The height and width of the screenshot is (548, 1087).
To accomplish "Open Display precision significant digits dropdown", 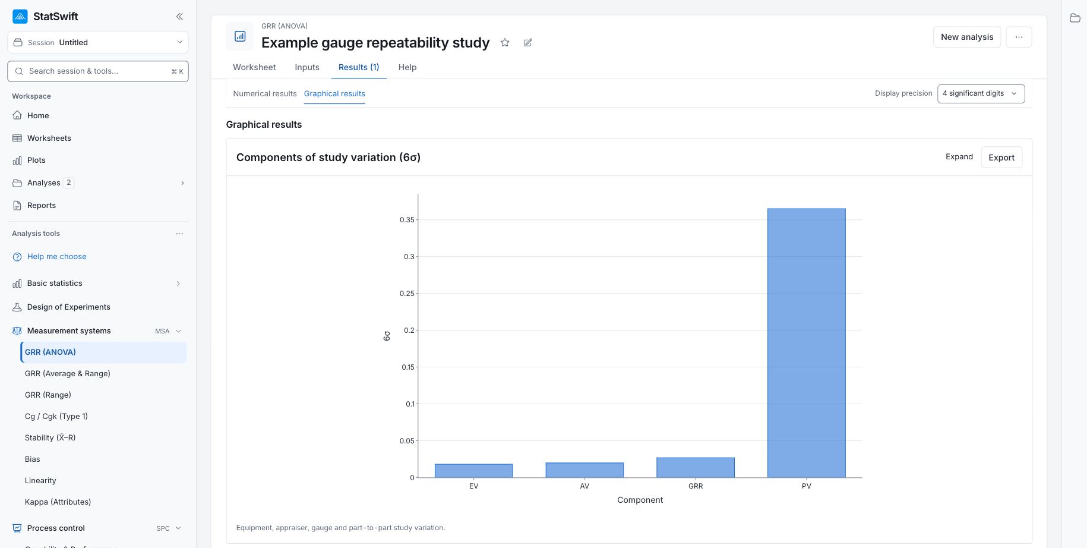I will click(981, 93).
